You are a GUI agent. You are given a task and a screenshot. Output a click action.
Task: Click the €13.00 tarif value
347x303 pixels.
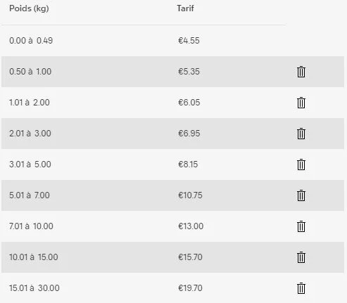coord(191,226)
